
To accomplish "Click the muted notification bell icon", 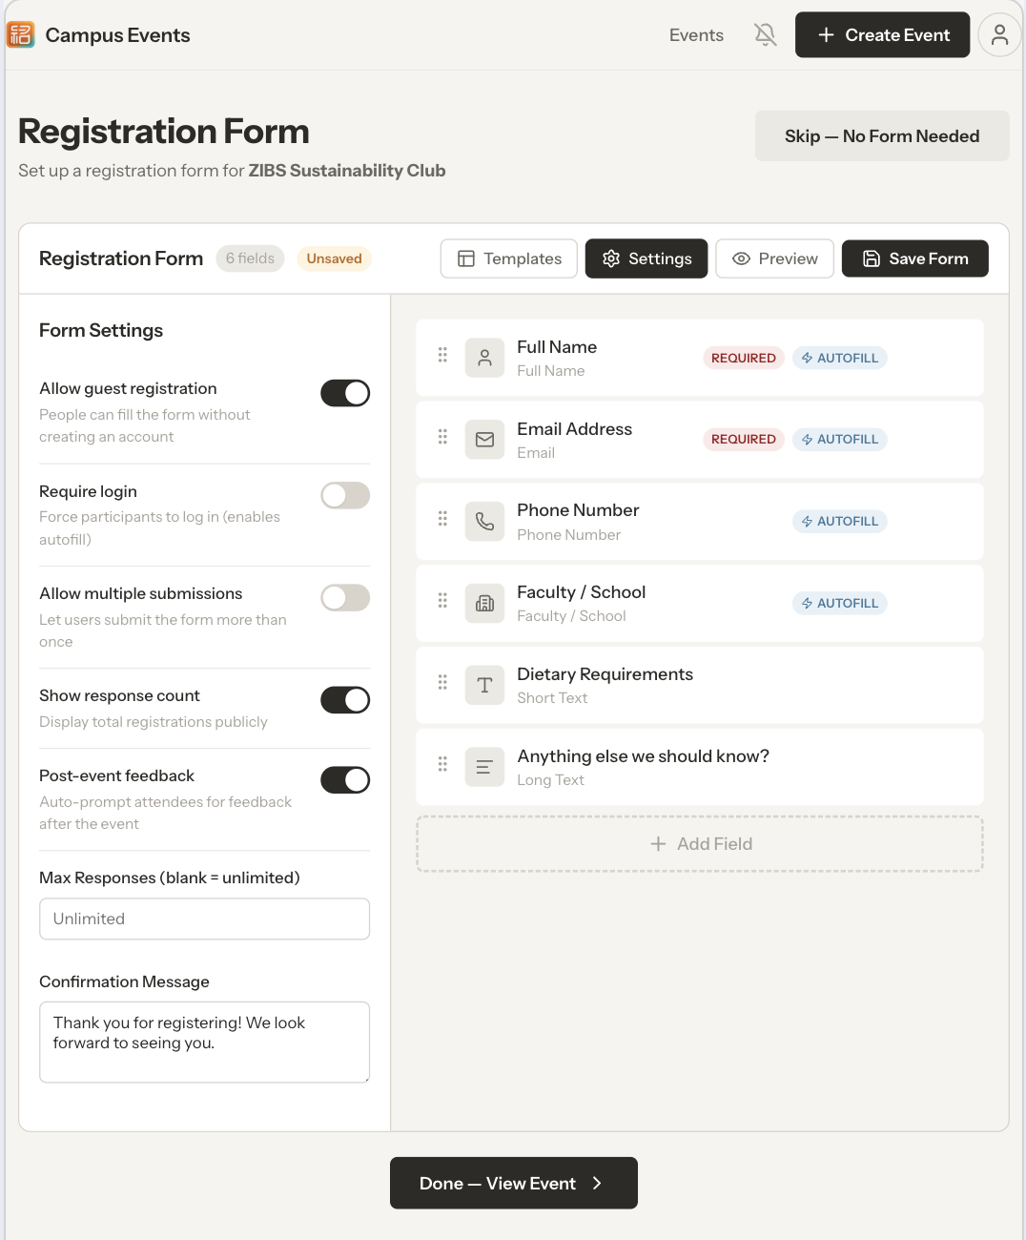I will 765,34.
